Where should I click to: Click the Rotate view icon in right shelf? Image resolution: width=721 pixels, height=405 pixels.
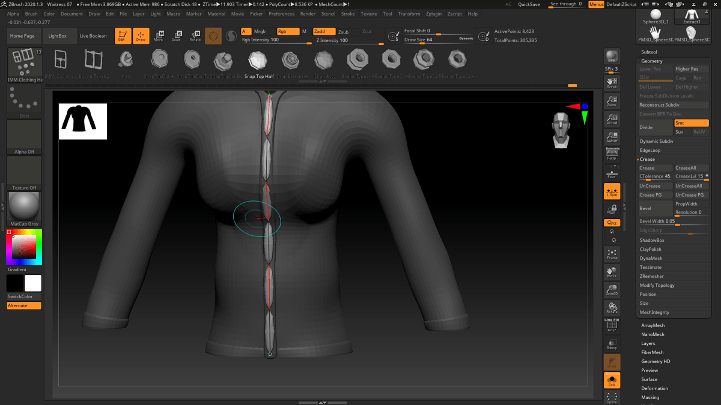pyautogui.click(x=612, y=308)
